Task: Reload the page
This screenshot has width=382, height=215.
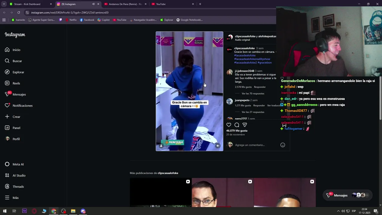Action: pyautogui.click(x=19, y=13)
